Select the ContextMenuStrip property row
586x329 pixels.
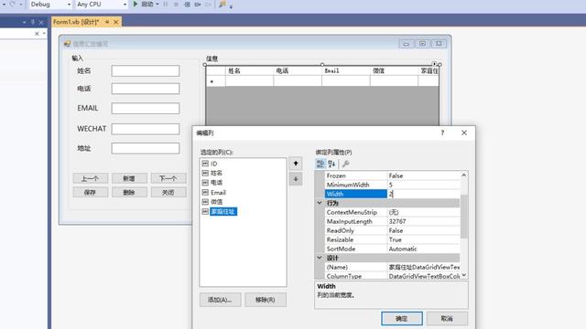393,212
